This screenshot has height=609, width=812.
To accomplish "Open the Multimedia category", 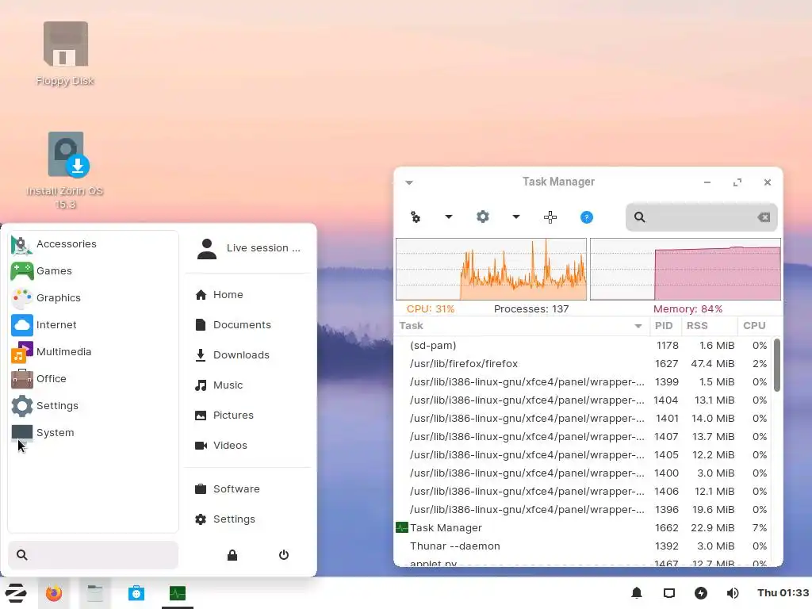I will [x=94, y=351].
